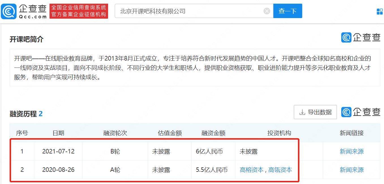Select the 2021-07-12 date cell
This screenshot has width=384, height=184.
pyautogui.click(x=58, y=151)
